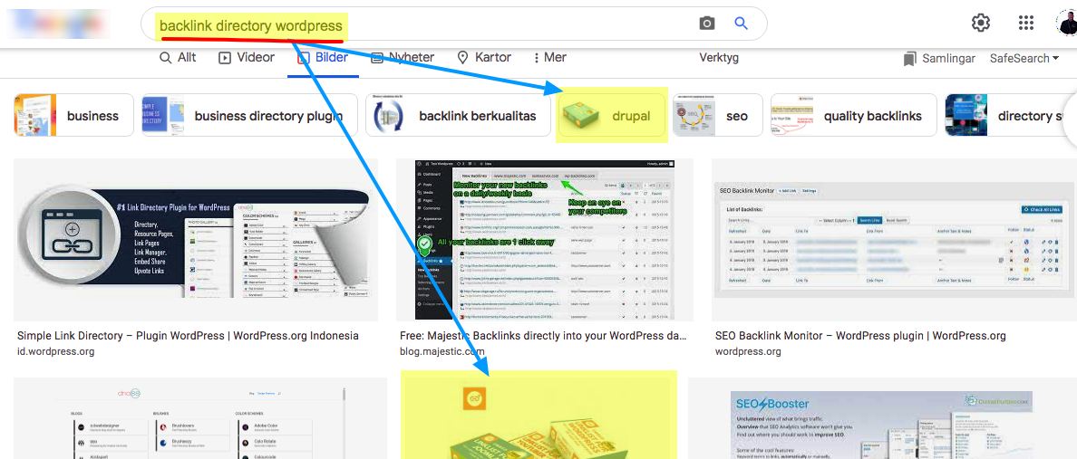Open the Samlingar link
Screen dimensions: 1077x459
point(949,59)
